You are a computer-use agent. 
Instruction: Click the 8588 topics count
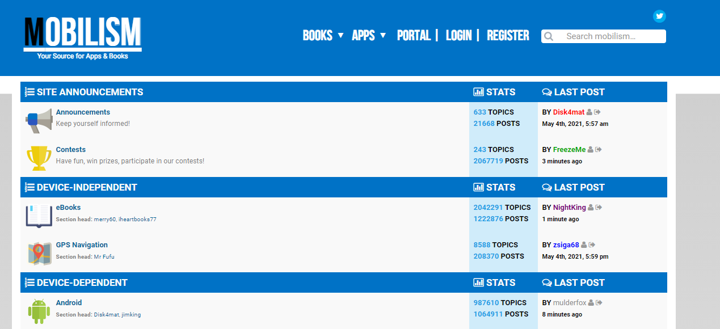pos(482,245)
